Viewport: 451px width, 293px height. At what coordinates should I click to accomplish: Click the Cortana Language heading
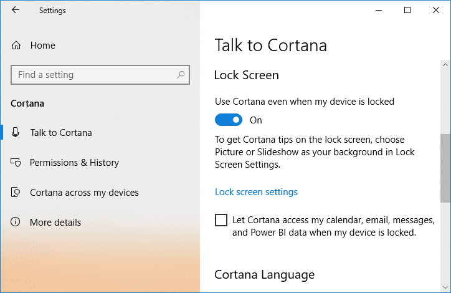(x=264, y=275)
